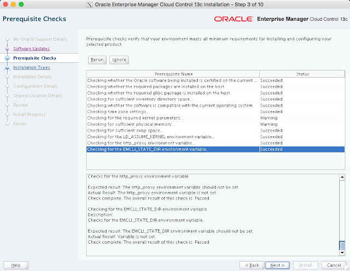Select the sufficient swap space check row
This screenshot has width=350, height=271.
coord(215,130)
